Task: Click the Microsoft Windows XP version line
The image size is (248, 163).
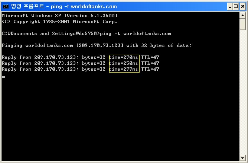Action: point(60,16)
